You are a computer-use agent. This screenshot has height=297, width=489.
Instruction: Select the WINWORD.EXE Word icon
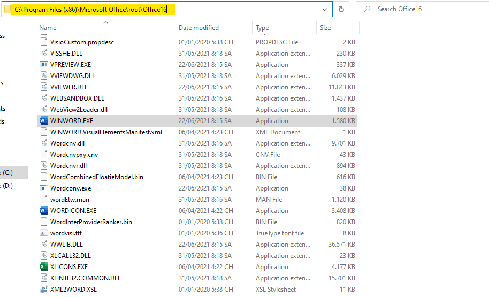click(x=44, y=121)
